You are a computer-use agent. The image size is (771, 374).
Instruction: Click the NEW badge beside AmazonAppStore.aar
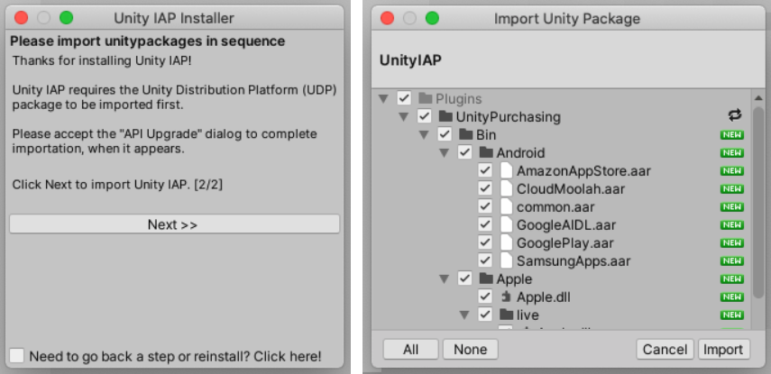click(732, 171)
